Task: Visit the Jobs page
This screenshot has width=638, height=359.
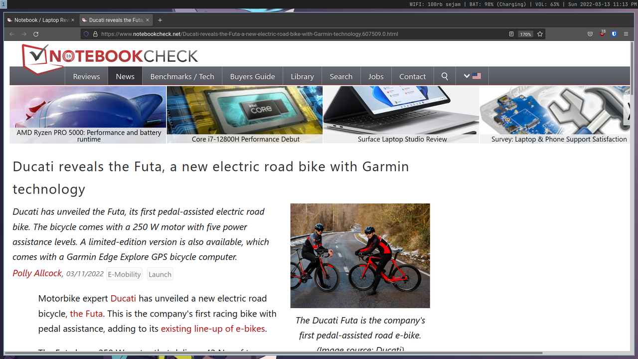Action: (376, 76)
